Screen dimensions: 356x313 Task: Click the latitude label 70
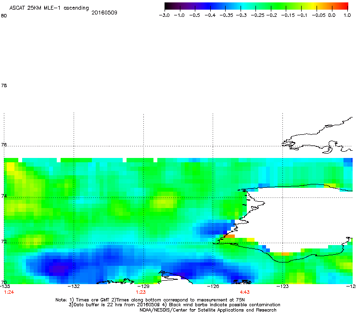(x=4, y=283)
